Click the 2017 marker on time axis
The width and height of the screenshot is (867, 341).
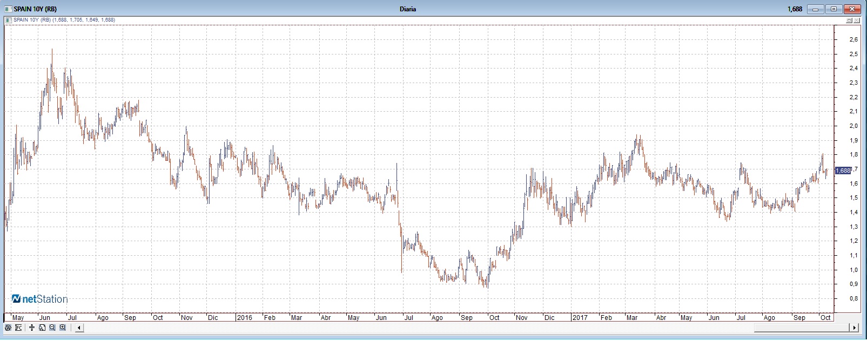[580, 318]
